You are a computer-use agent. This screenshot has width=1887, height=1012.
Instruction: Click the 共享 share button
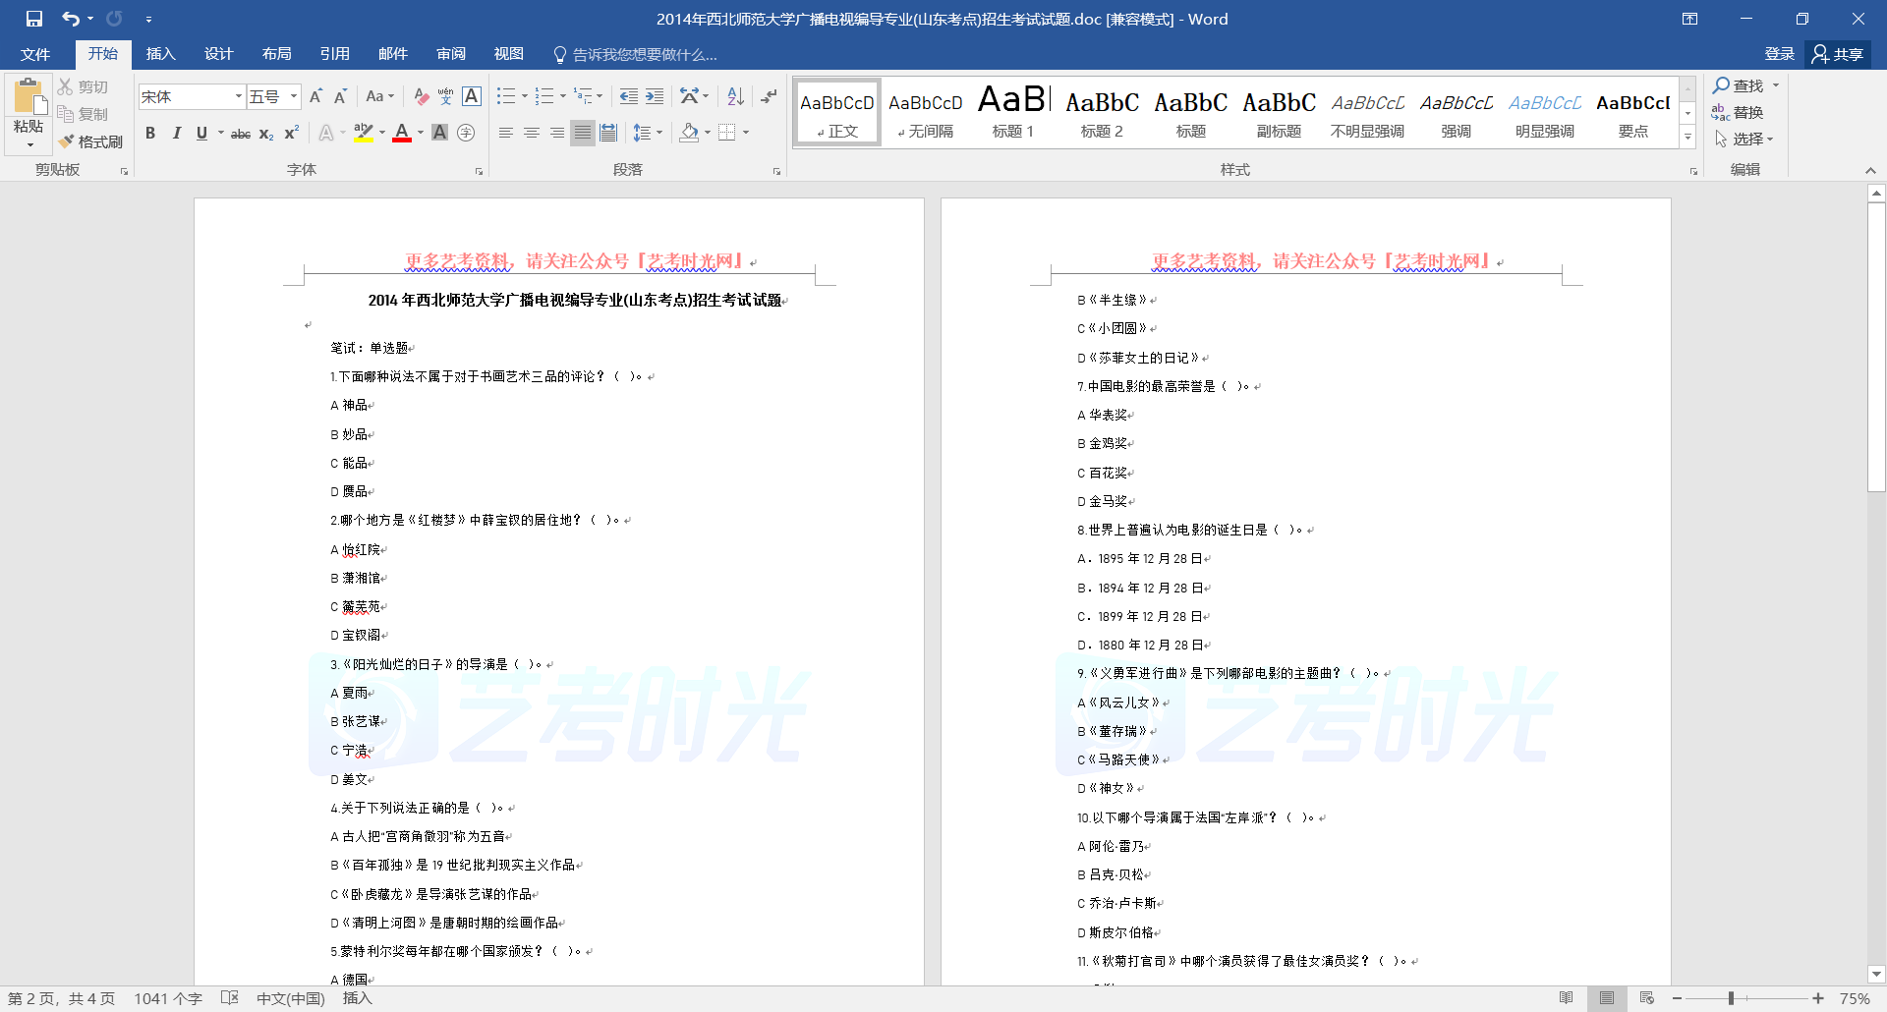tap(1838, 54)
